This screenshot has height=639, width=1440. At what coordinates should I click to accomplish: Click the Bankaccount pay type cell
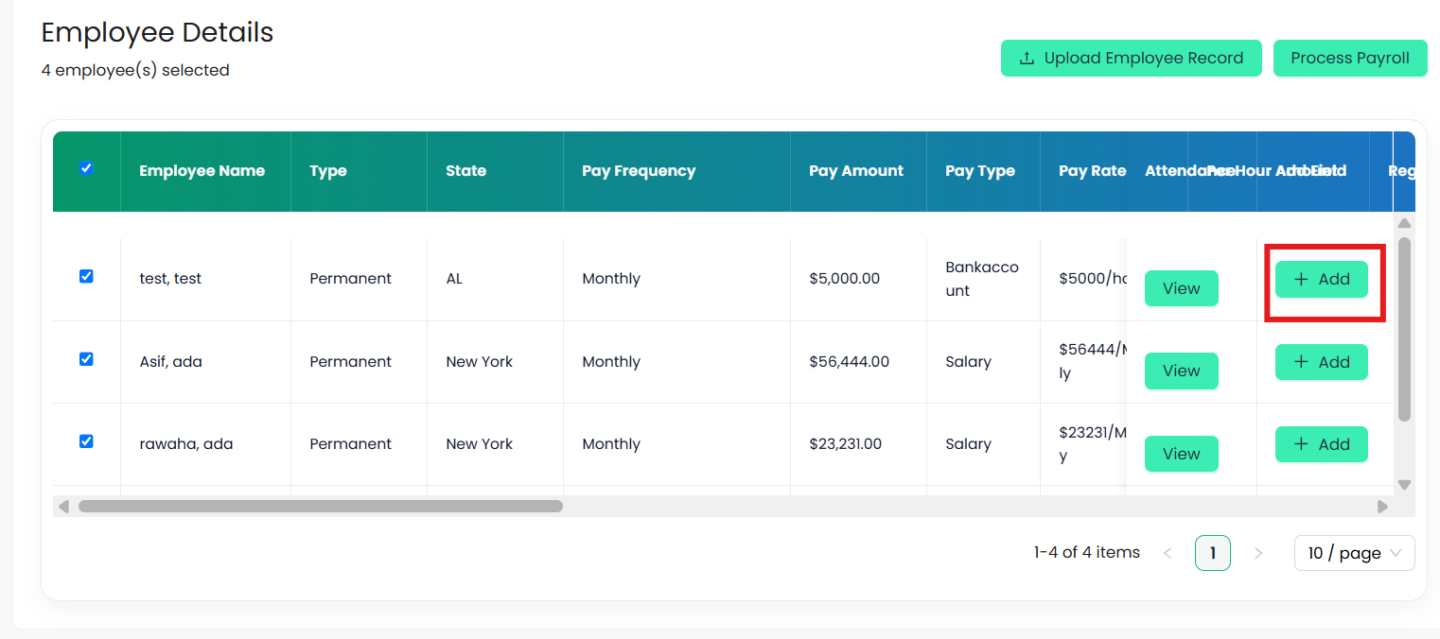tap(982, 279)
